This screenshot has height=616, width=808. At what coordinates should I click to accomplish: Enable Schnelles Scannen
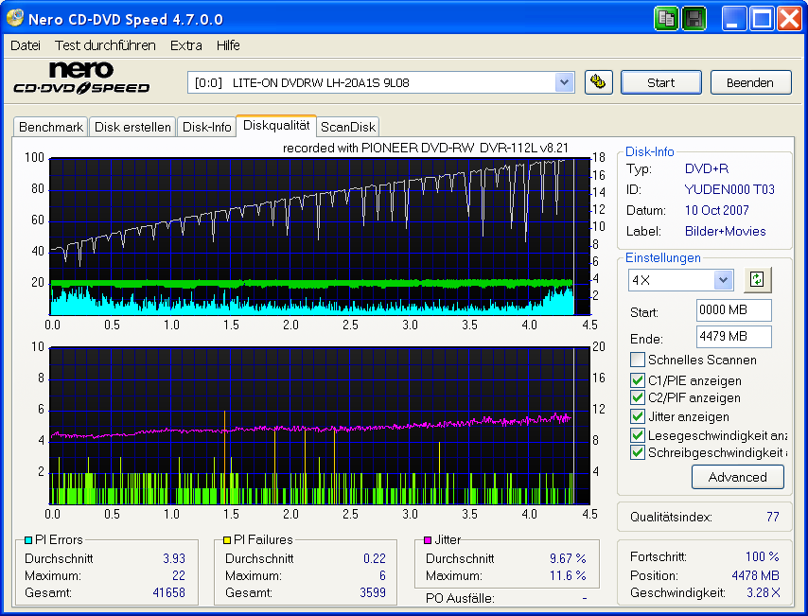click(x=638, y=358)
